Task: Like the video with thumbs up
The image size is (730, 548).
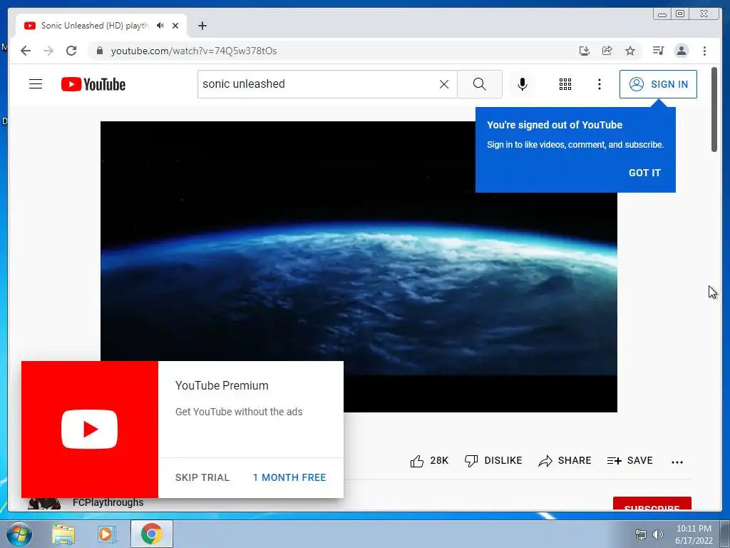Action: (416, 461)
